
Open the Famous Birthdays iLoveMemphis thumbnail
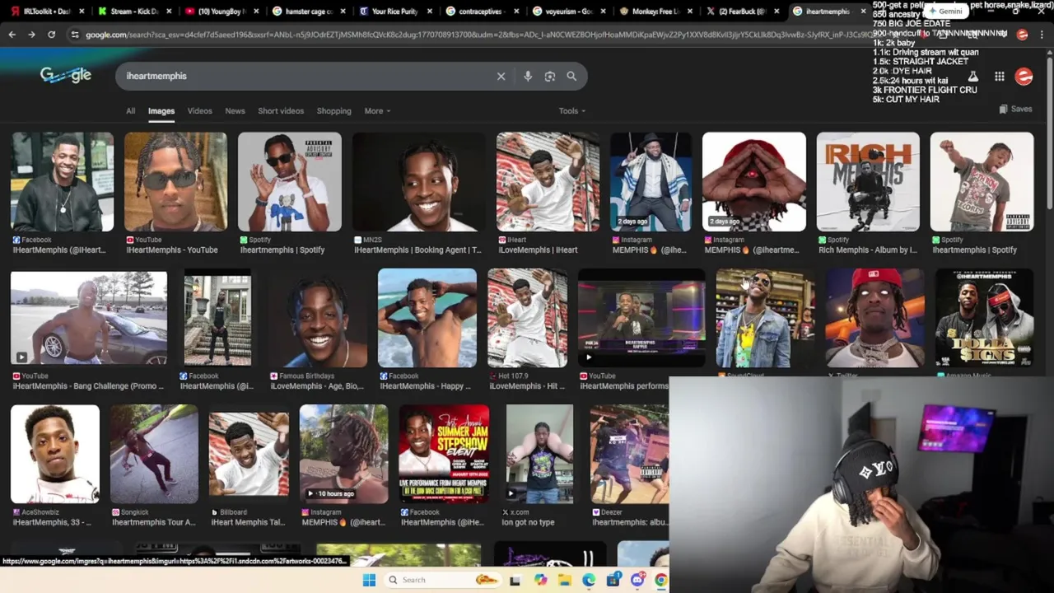click(x=319, y=318)
